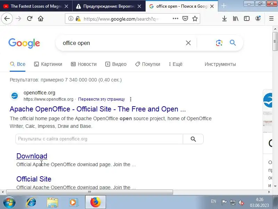The image size is (278, 209).
Task: Open page actions three-dot menu in address bar
Action: 175,18
